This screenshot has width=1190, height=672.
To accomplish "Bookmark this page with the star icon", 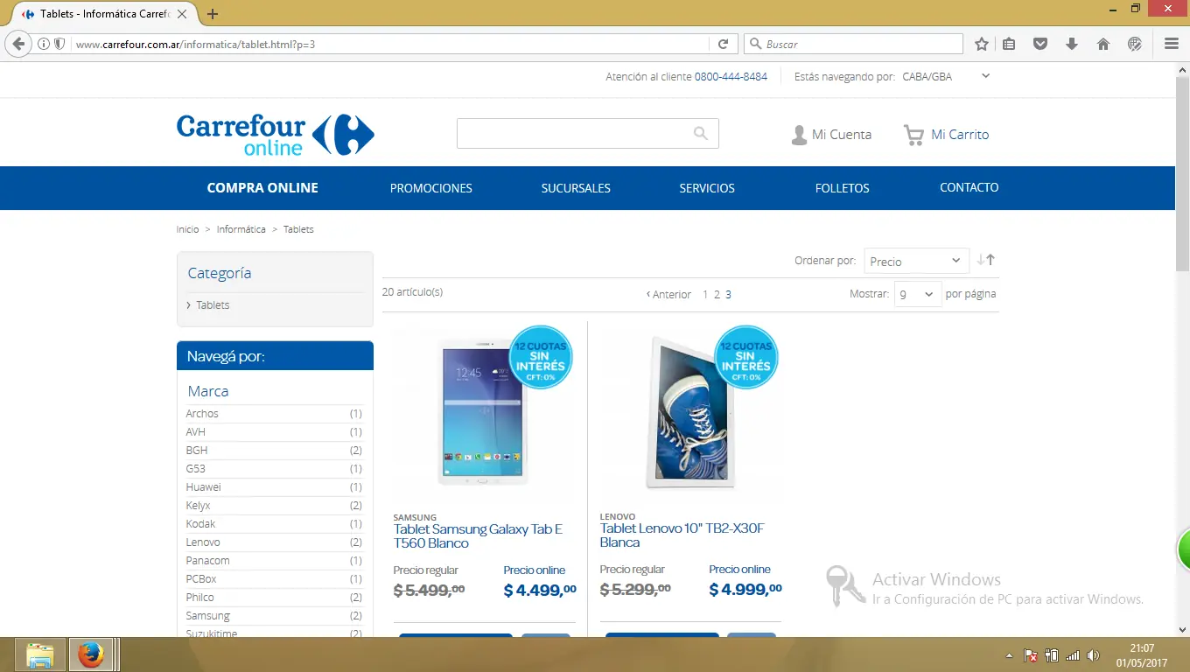I will pos(982,44).
